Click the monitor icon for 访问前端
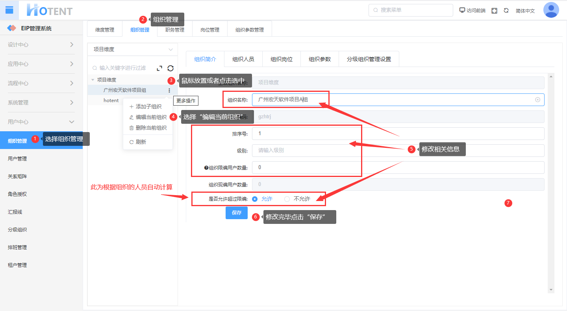The width and height of the screenshot is (567, 311). click(462, 10)
